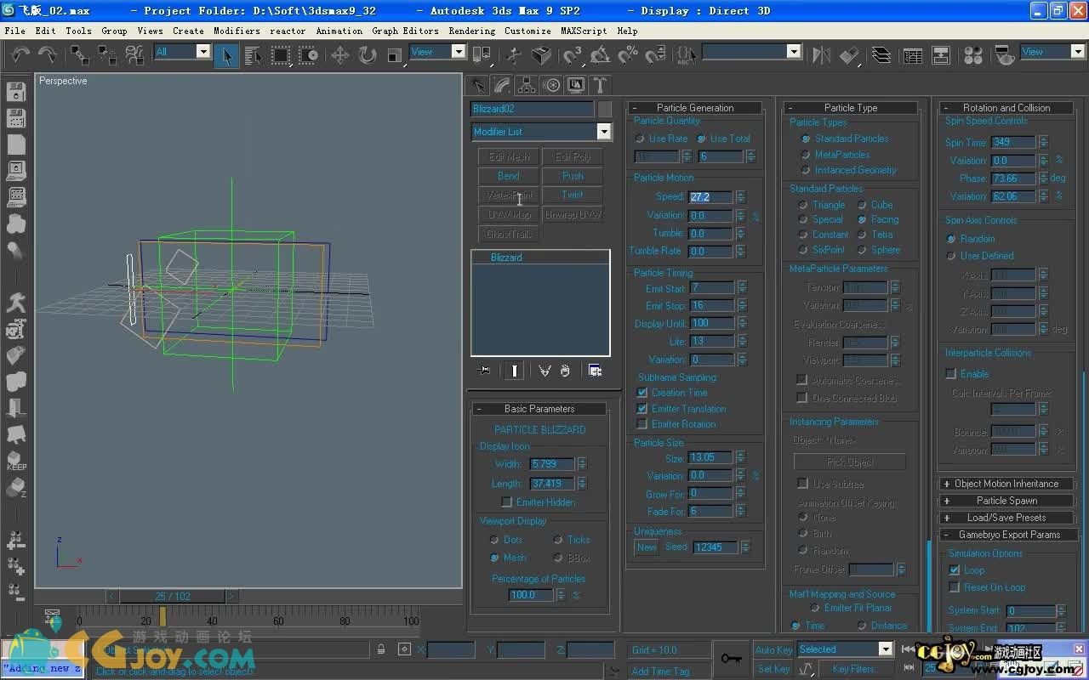Image resolution: width=1089 pixels, height=680 pixels.
Task: Click the Mirror tool icon
Action: tap(821, 55)
